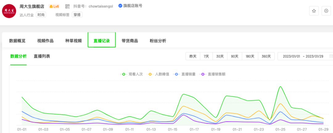
Task: Click the blue verified flagship badge
Action: click(120, 6)
